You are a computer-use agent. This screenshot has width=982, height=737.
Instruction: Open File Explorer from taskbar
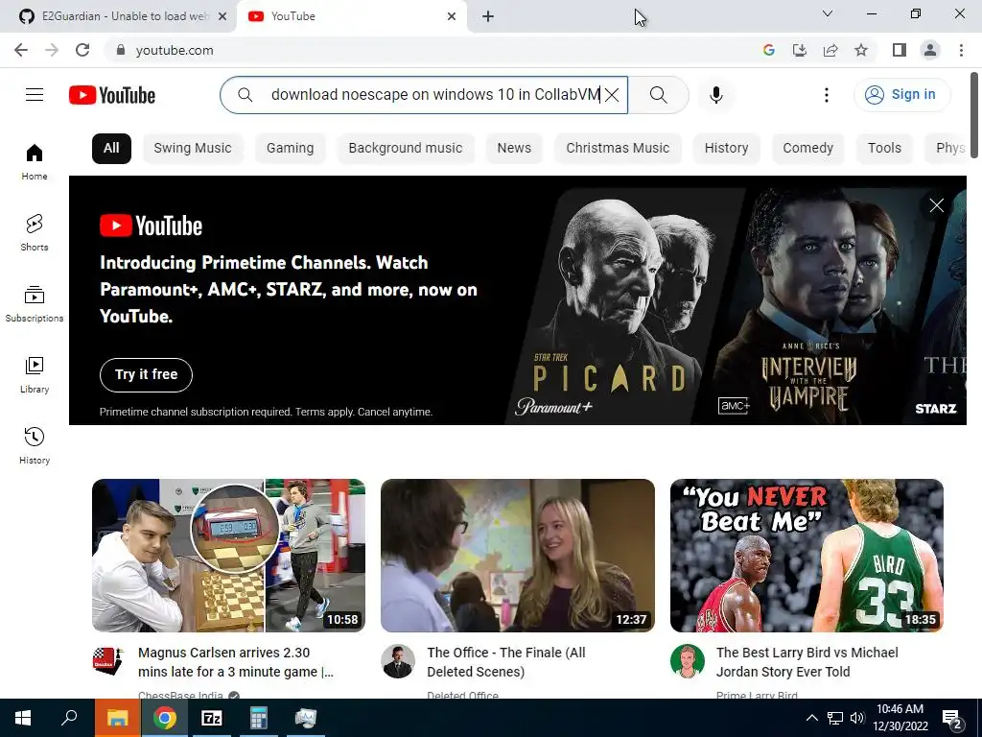pyautogui.click(x=117, y=718)
